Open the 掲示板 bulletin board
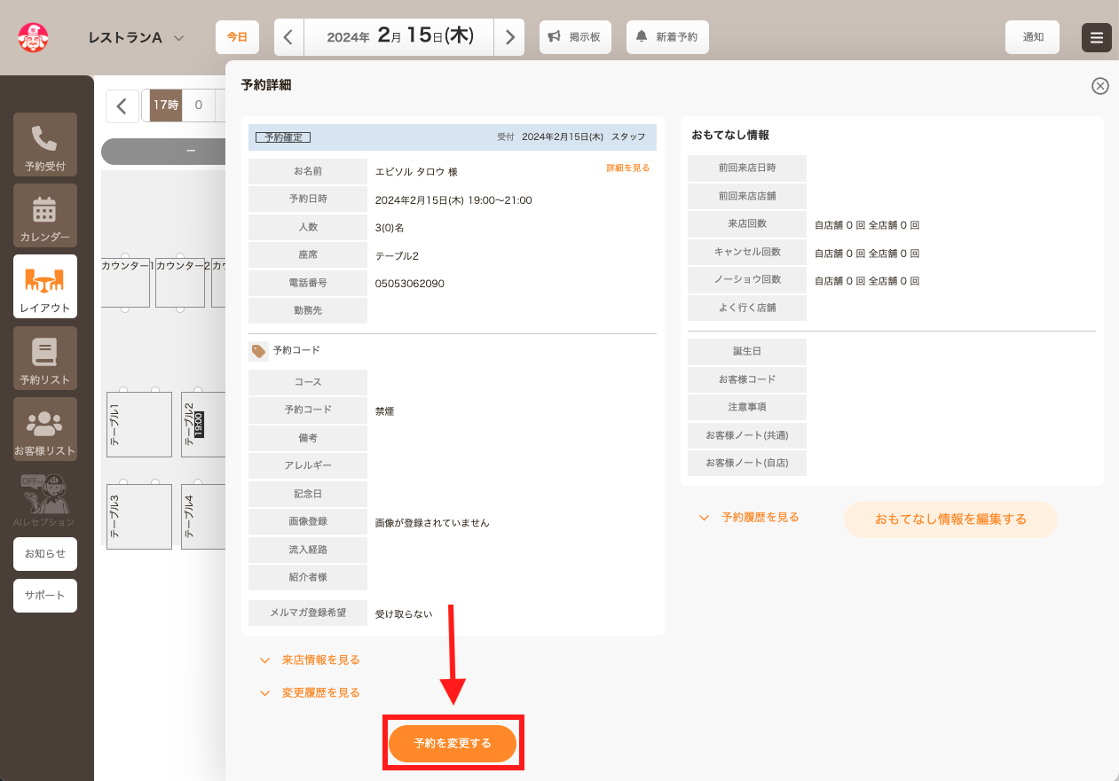Image resolution: width=1119 pixels, height=781 pixels. point(575,37)
